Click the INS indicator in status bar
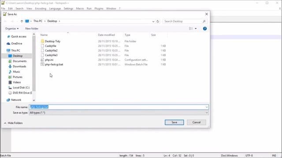The width and height of the screenshot is (282, 158). [x=274, y=155]
